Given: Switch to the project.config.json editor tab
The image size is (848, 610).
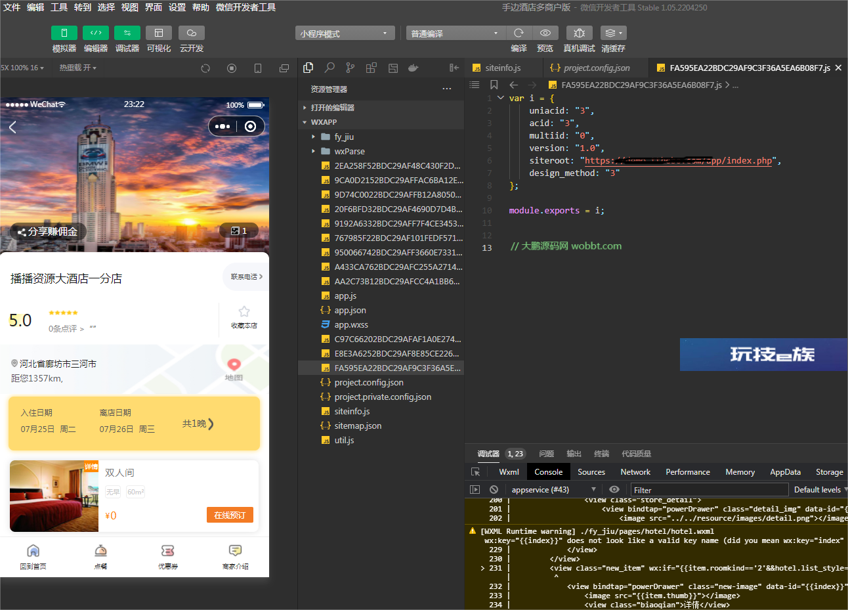Looking at the screenshot, I should (595, 68).
